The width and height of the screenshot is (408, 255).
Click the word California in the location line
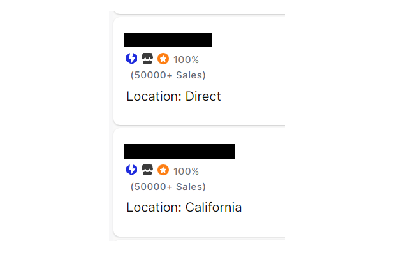tap(214, 207)
